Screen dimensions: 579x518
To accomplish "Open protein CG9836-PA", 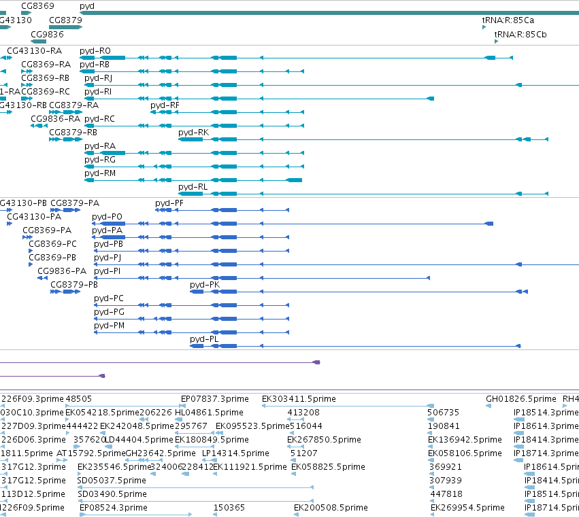I will pyautogui.click(x=42, y=278).
